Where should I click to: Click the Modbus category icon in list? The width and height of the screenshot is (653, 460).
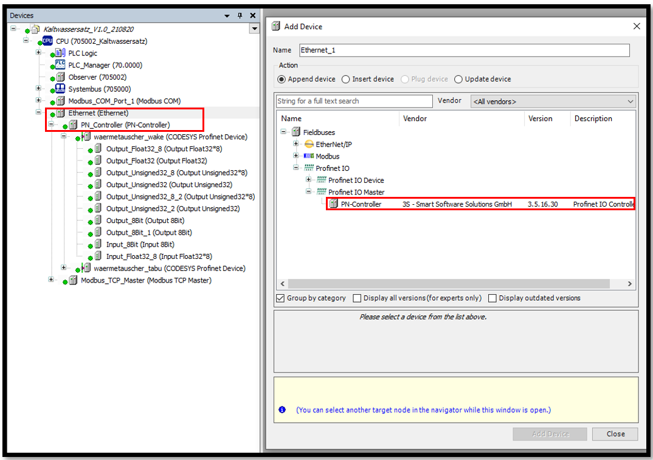point(309,156)
